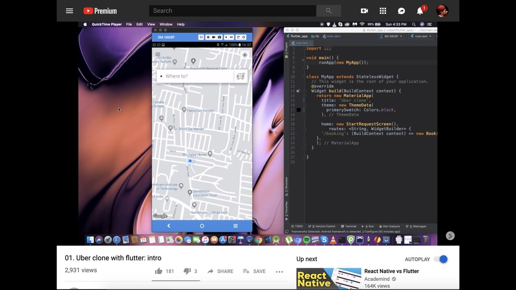
Task: Open the notifications bell
Action: (x=420, y=11)
